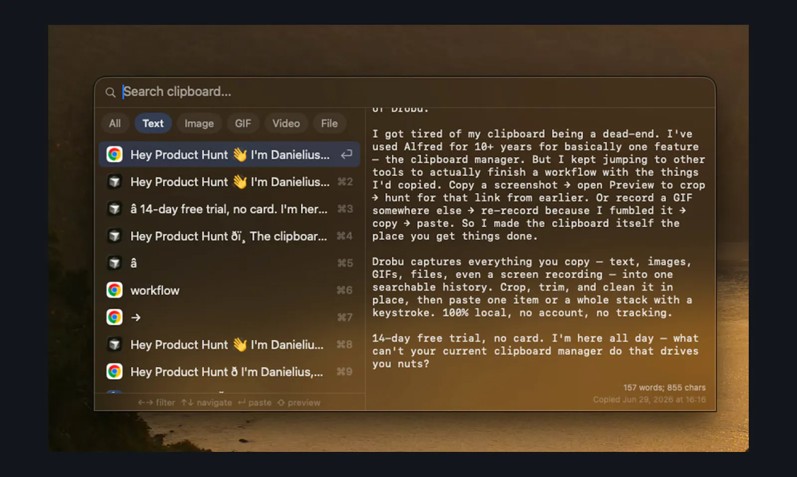The height and width of the screenshot is (477, 797).
Task: Click the ⌘6 shortcut label
Action: pos(345,290)
